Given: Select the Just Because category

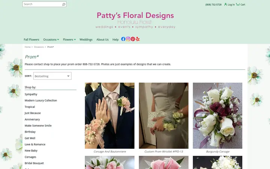Looking at the screenshot, I should coord(33,113).
